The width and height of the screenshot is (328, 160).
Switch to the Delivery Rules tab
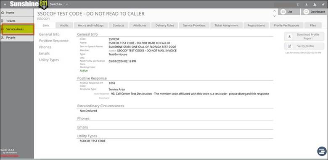pos(164,26)
